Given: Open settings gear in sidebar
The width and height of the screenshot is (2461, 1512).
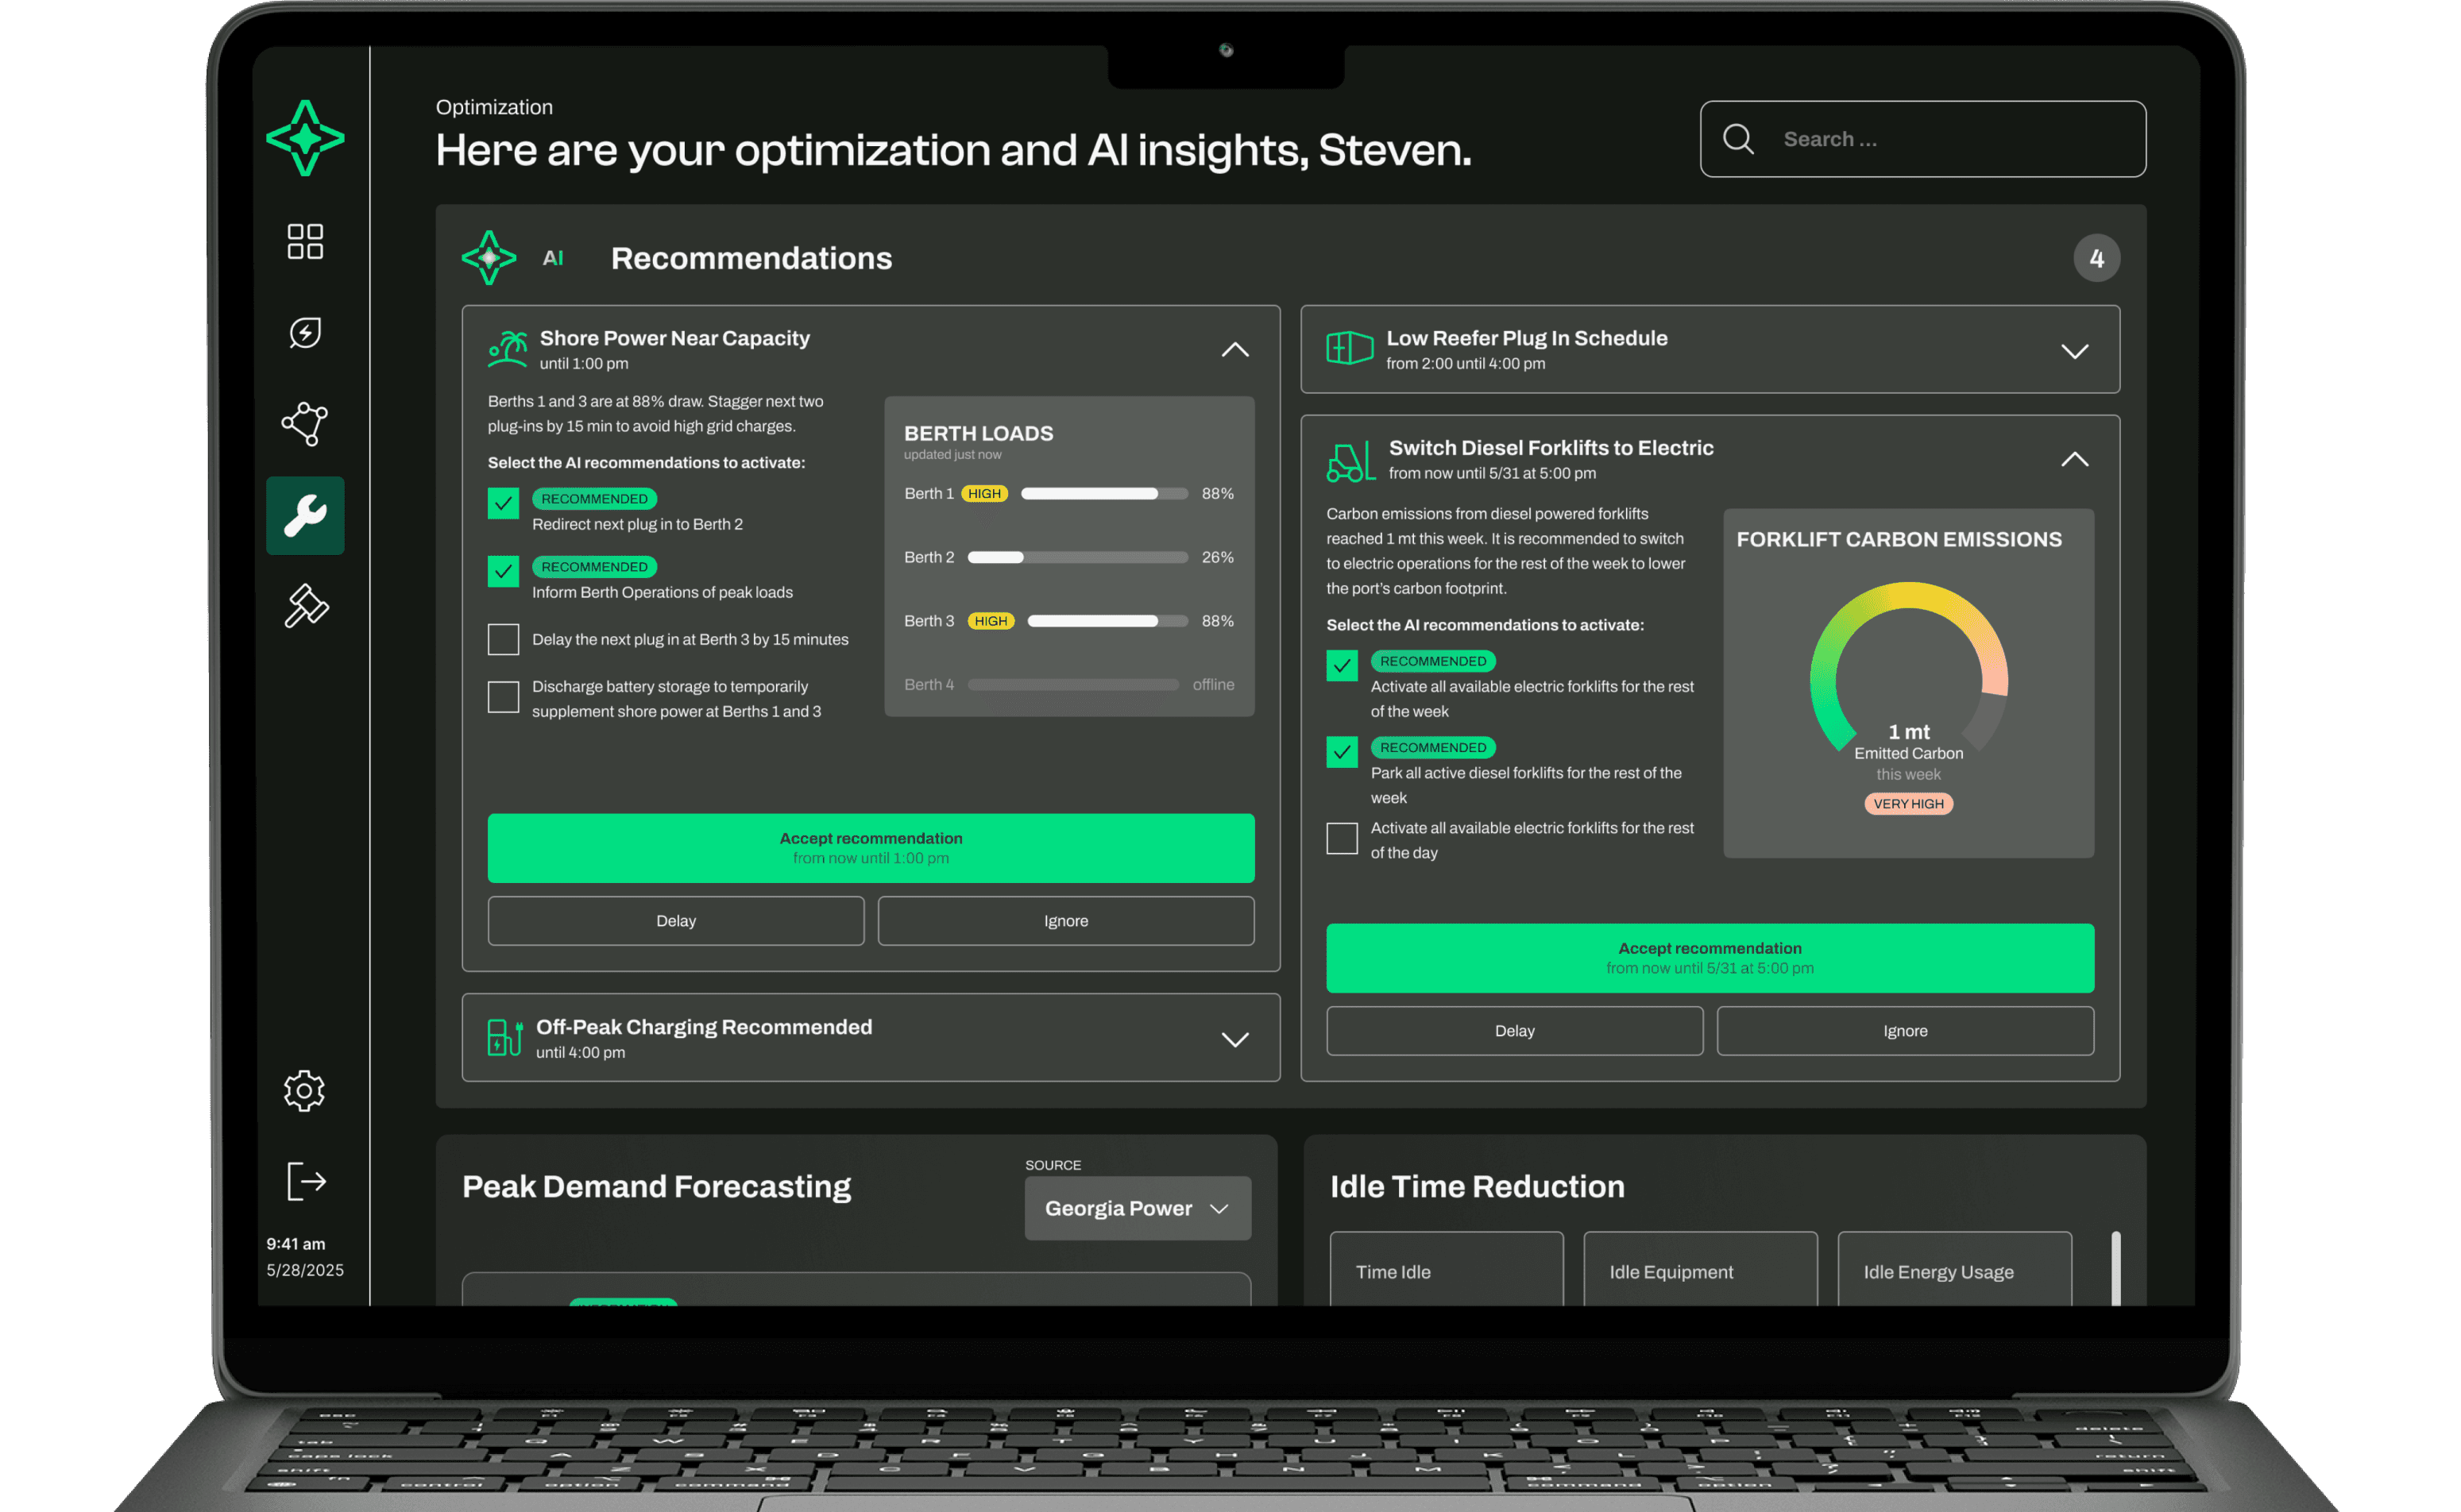Looking at the screenshot, I should pyautogui.click(x=304, y=1090).
